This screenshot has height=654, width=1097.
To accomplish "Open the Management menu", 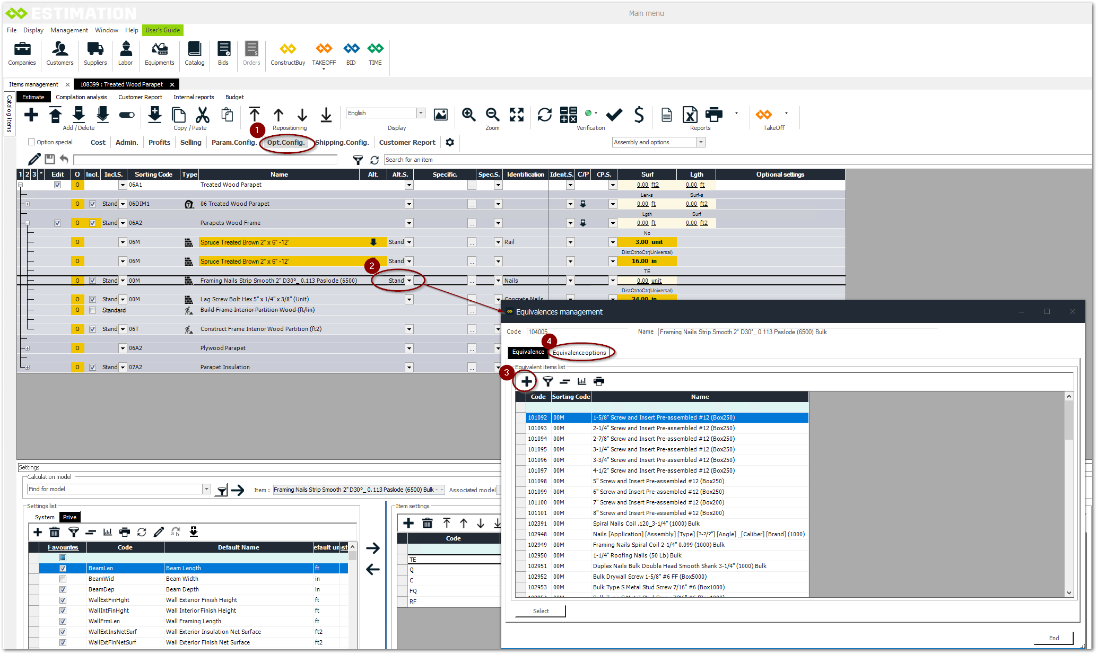I will click(69, 30).
